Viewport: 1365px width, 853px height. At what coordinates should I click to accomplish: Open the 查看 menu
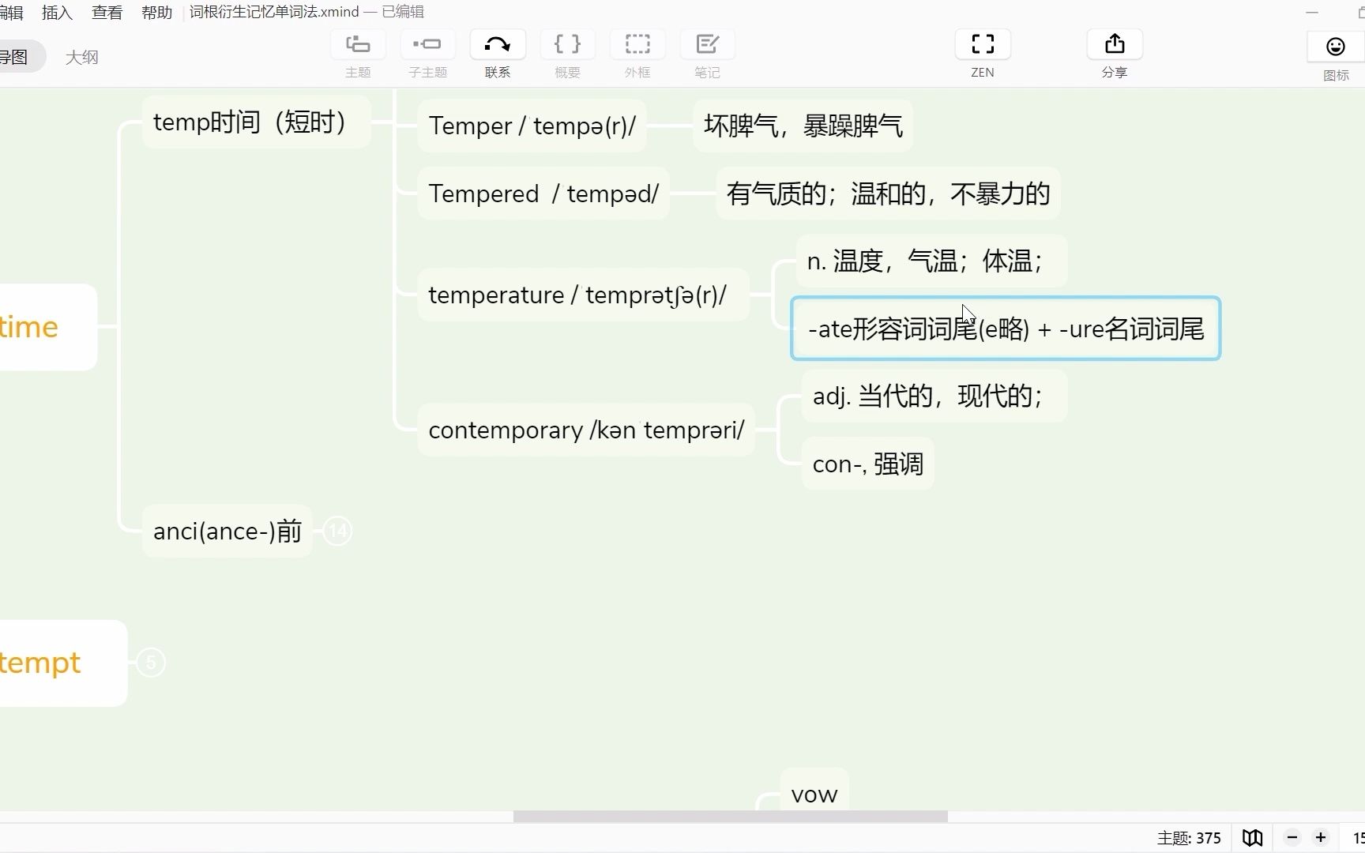tap(107, 12)
